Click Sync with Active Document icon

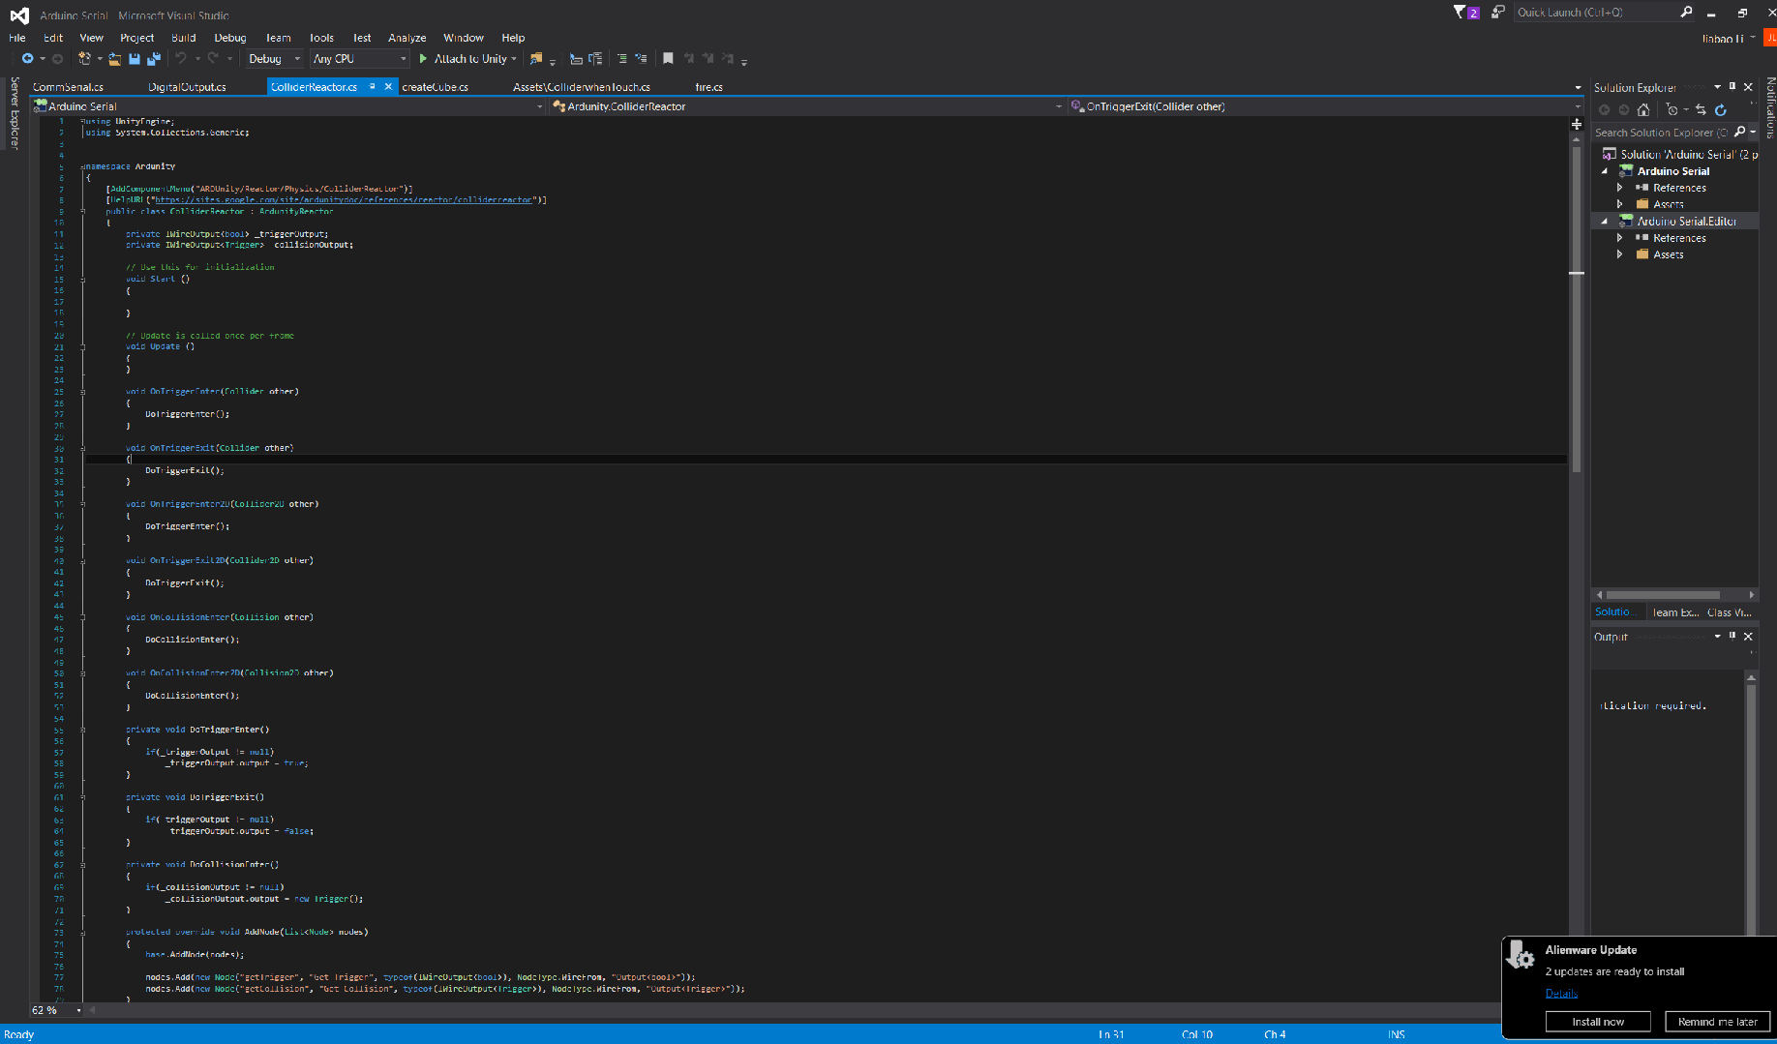(1702, 110)
